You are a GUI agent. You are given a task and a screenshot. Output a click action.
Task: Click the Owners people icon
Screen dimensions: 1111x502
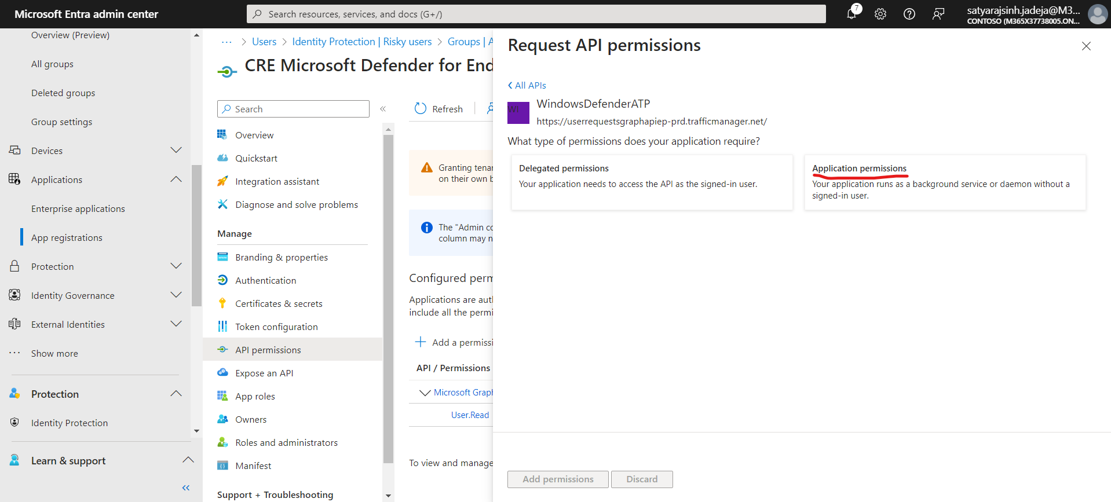coord(222,419)
